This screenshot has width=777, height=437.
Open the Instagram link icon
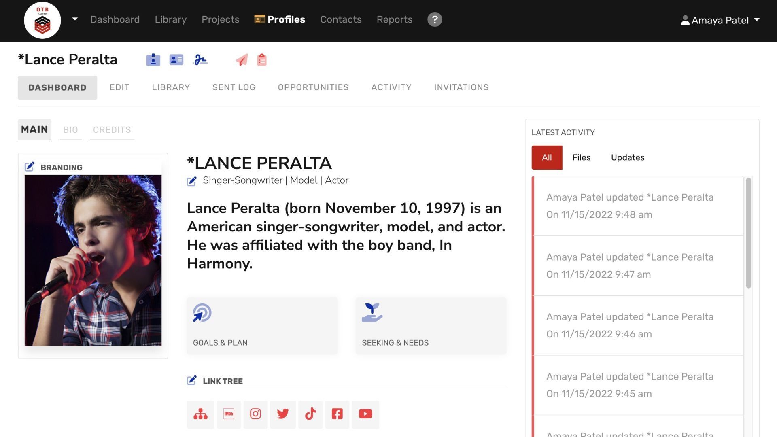click(255, 414)
